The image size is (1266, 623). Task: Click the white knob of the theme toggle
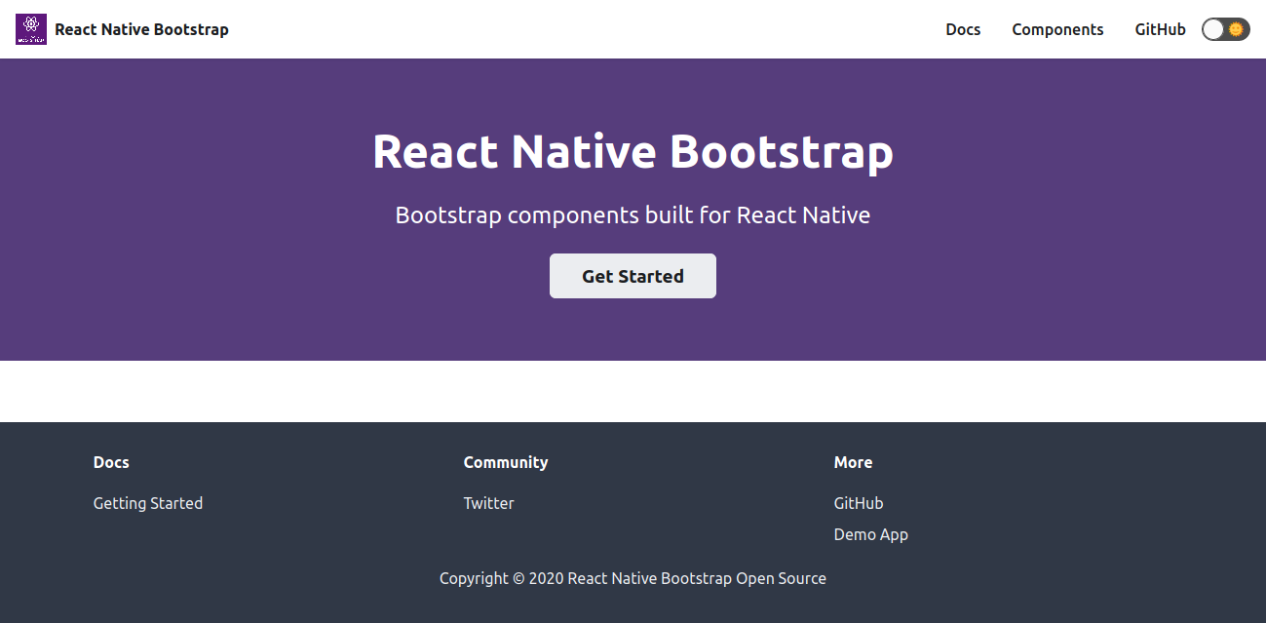tap(1211, 29)
